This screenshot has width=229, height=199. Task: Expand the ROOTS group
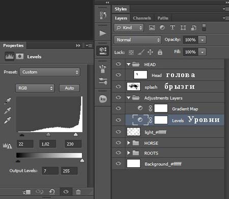pyautogui.click(x=129, y=153)
